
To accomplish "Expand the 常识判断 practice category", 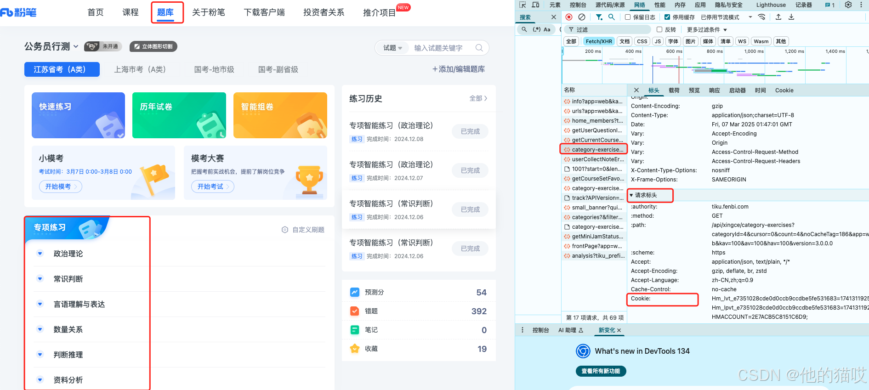I will point(40,279).
